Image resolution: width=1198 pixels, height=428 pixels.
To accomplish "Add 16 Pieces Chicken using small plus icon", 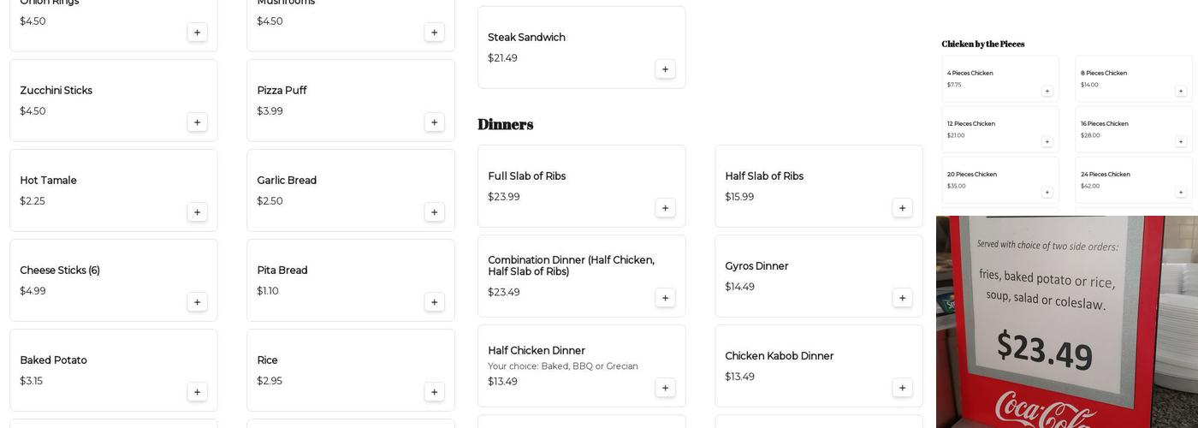I will point(1181,141).
